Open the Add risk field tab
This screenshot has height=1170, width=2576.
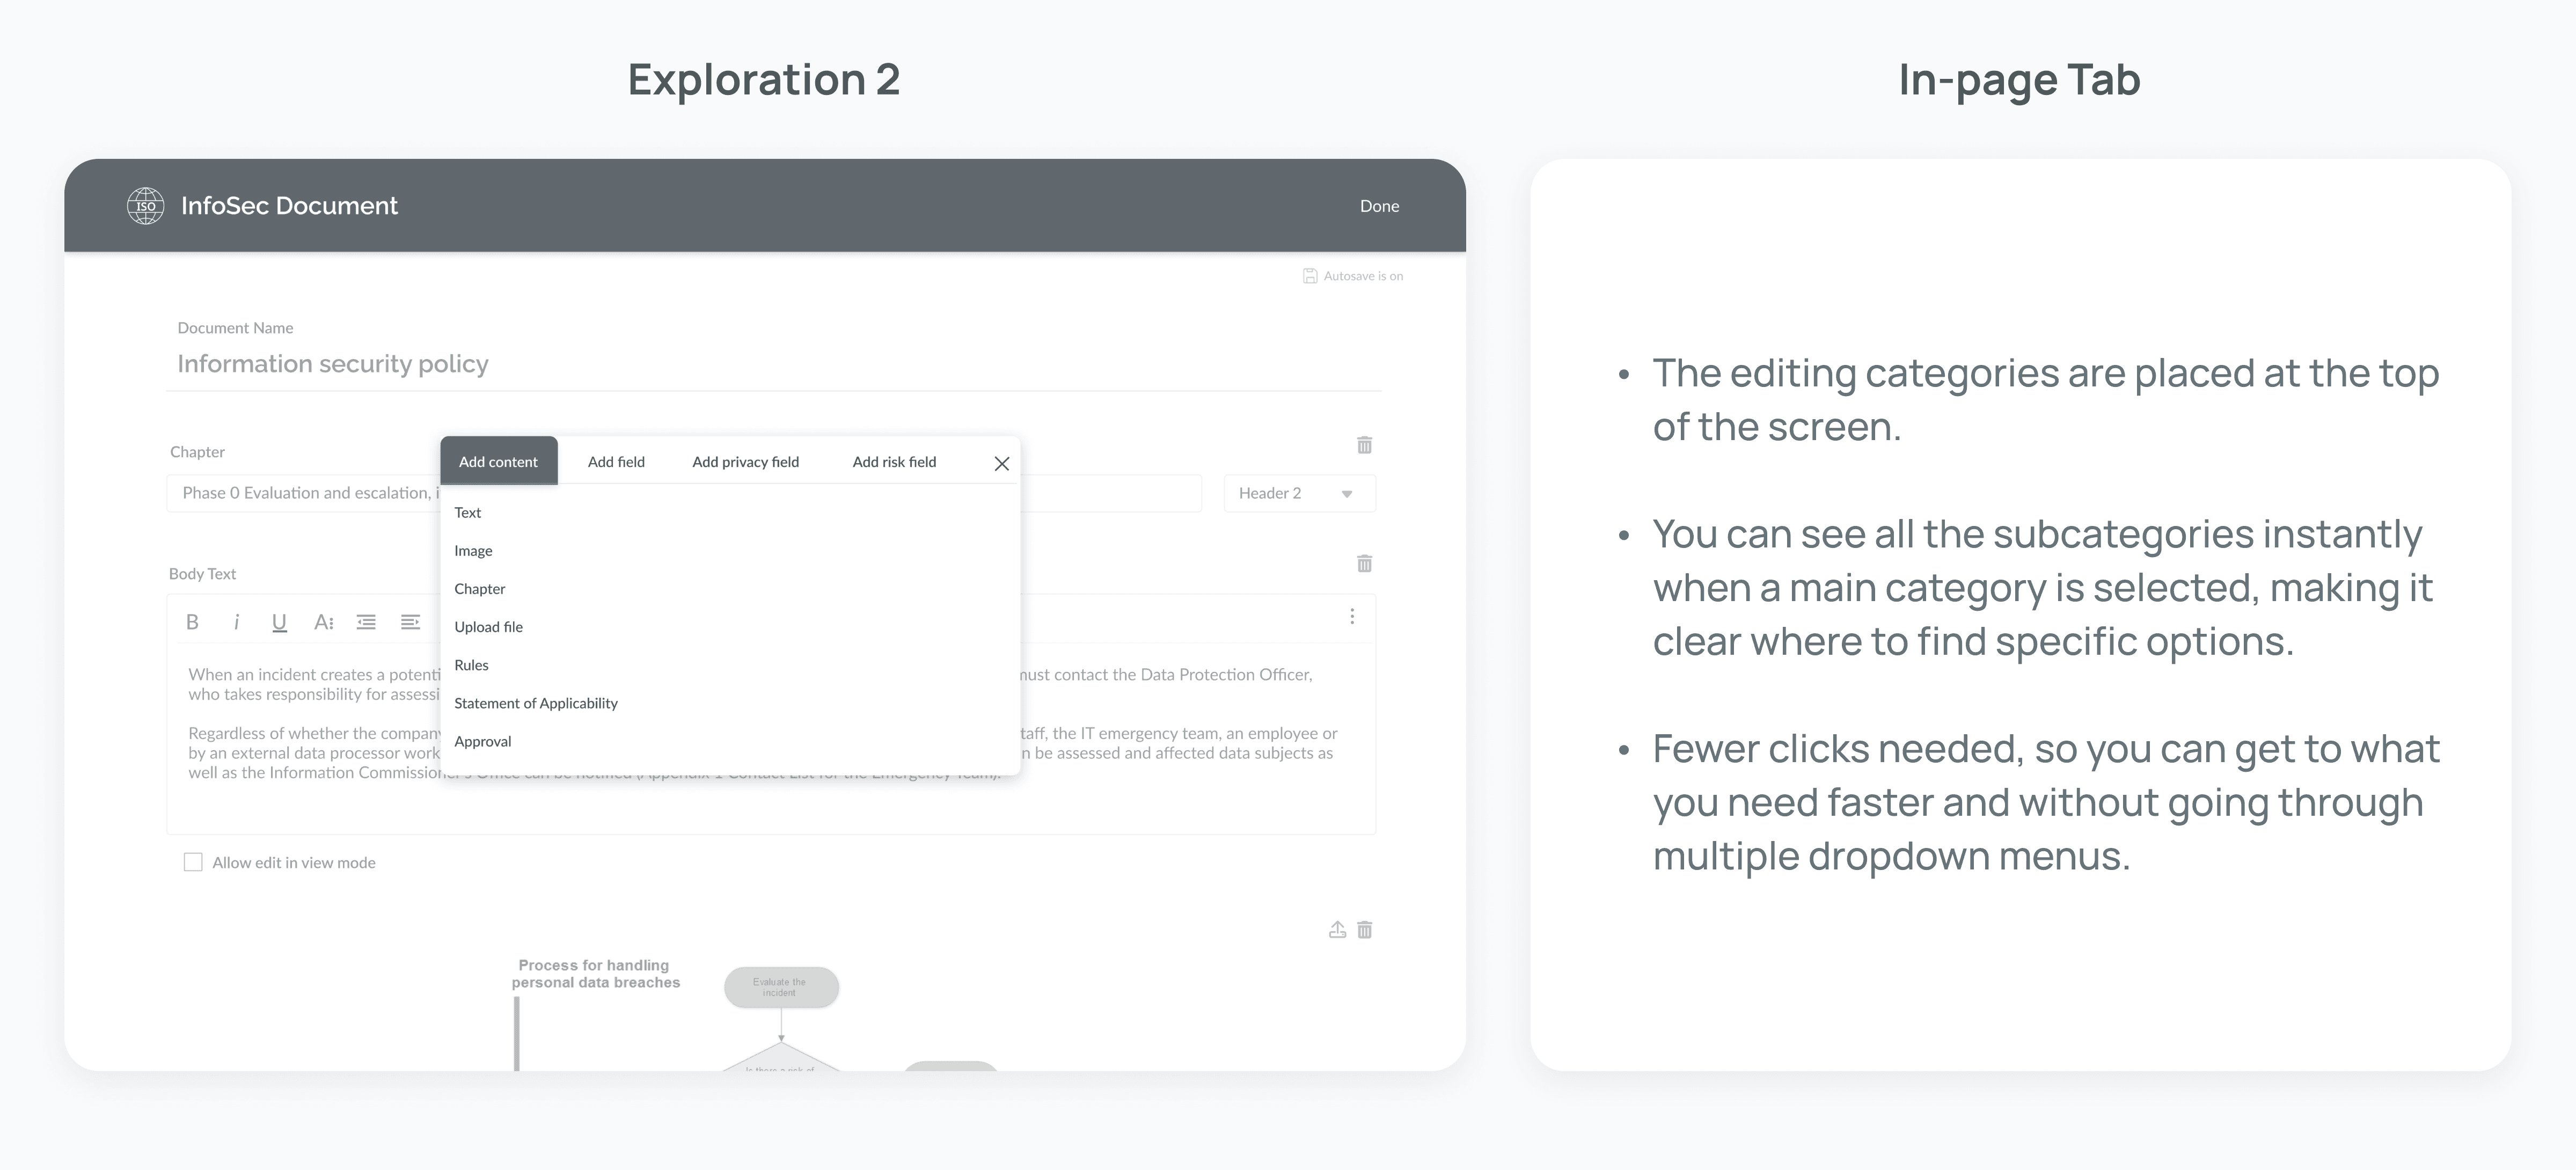click(x=894, y=462)
